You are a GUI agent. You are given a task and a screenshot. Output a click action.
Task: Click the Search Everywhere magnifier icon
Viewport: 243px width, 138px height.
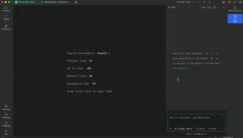[x=235, y=2]
